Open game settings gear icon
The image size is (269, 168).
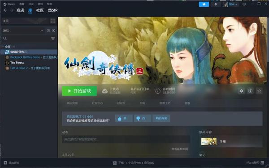pos(241,91)
